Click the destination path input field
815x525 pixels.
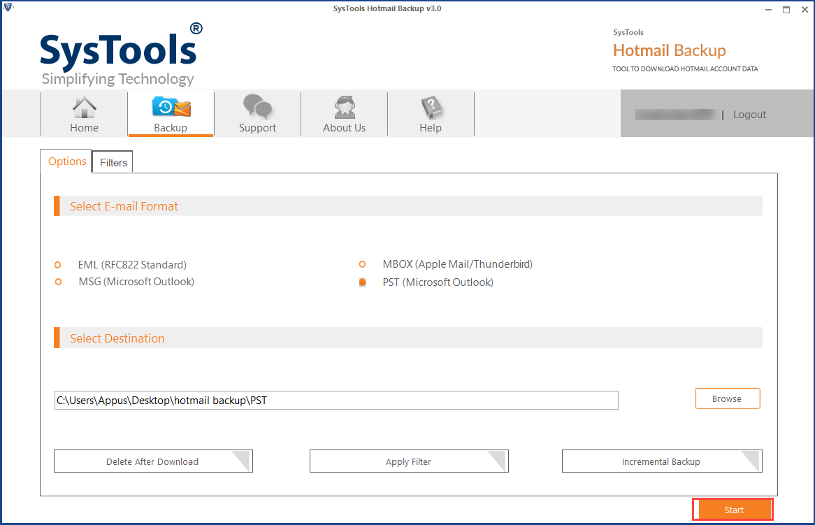(x=336, y=401)
